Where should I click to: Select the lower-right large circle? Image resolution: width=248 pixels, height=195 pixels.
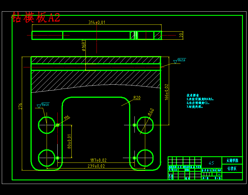click(x=145, y=158)
